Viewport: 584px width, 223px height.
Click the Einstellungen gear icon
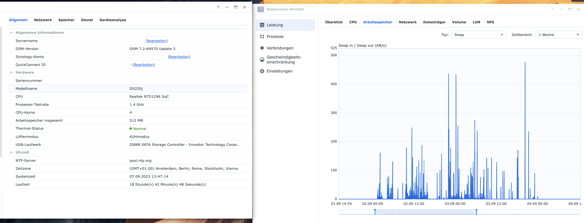pos(262,71)
